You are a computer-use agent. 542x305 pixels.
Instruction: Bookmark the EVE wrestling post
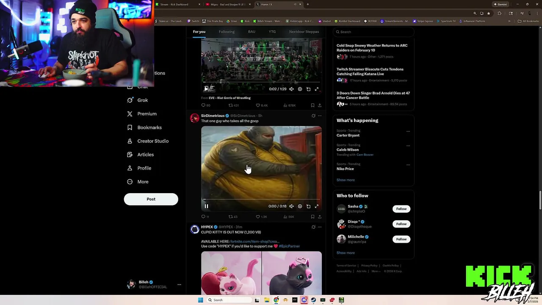pyautogui.click(x=312, y=105)
